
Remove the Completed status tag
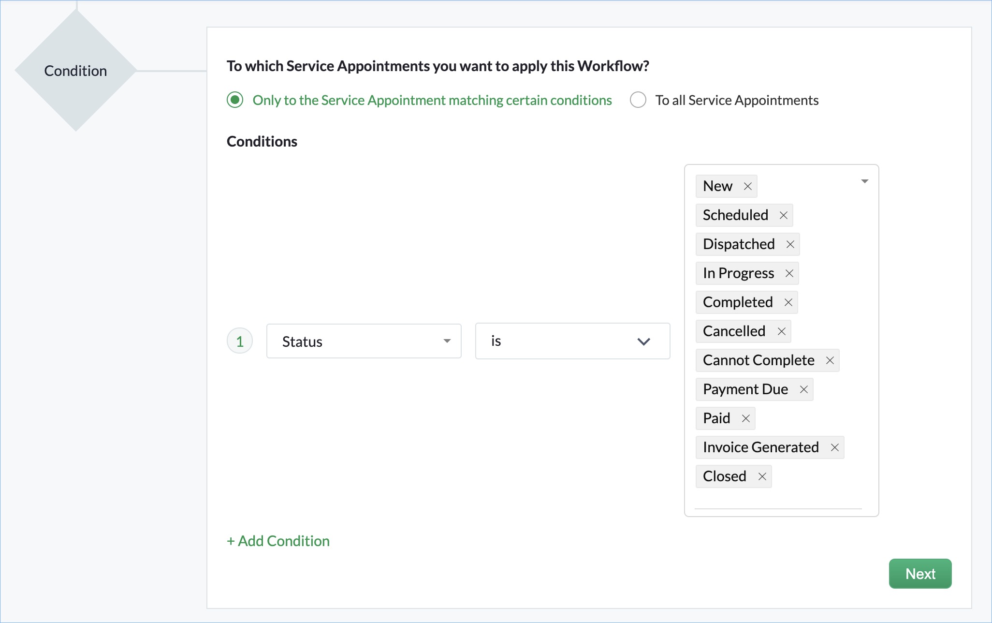pyautogui.click(x=788, y=302)
